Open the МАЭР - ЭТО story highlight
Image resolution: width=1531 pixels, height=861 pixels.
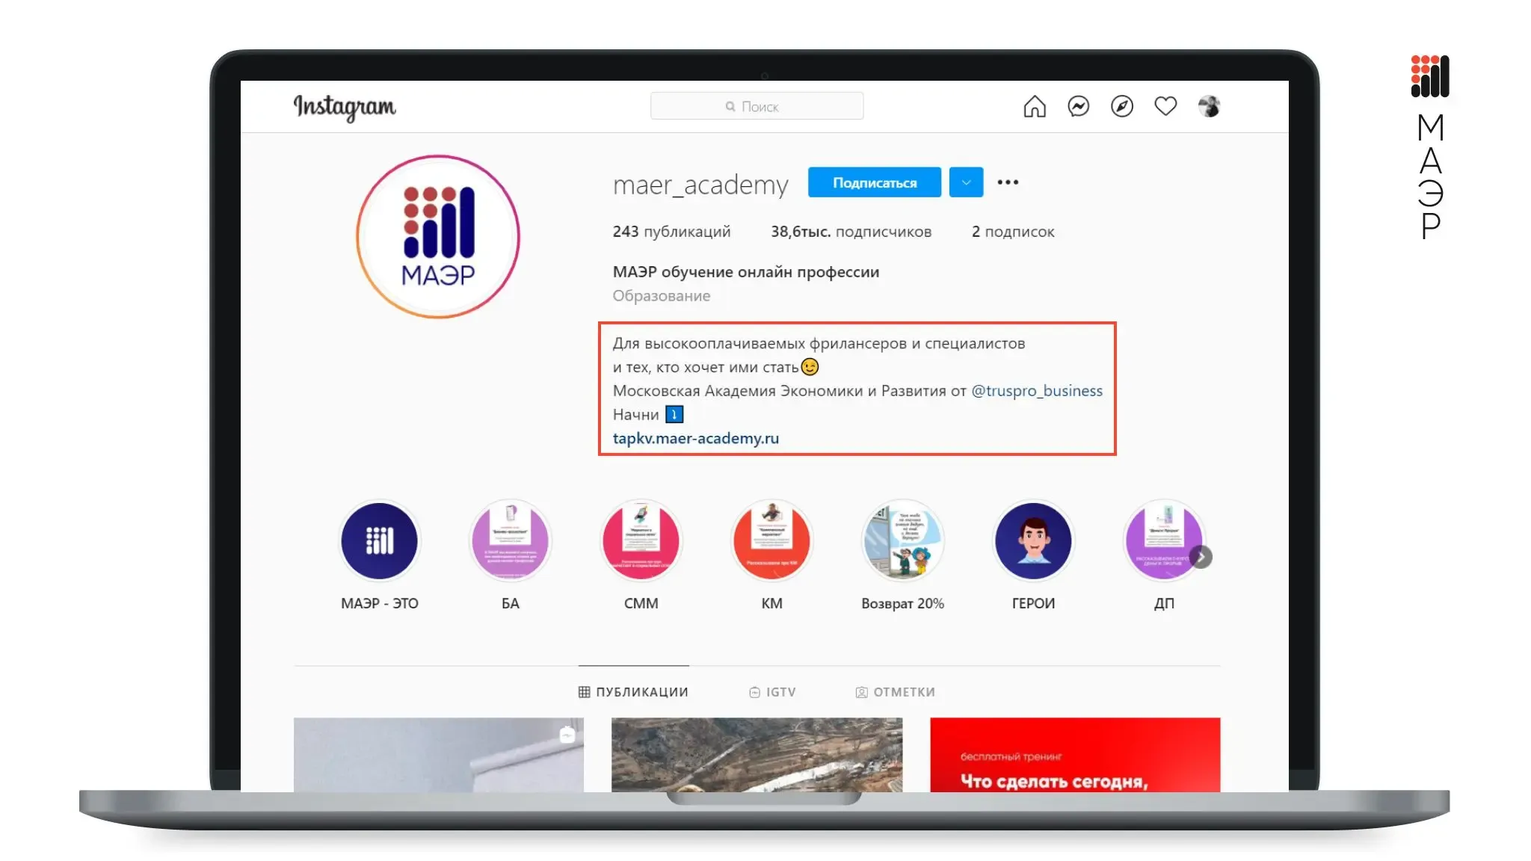click(379, 540)
